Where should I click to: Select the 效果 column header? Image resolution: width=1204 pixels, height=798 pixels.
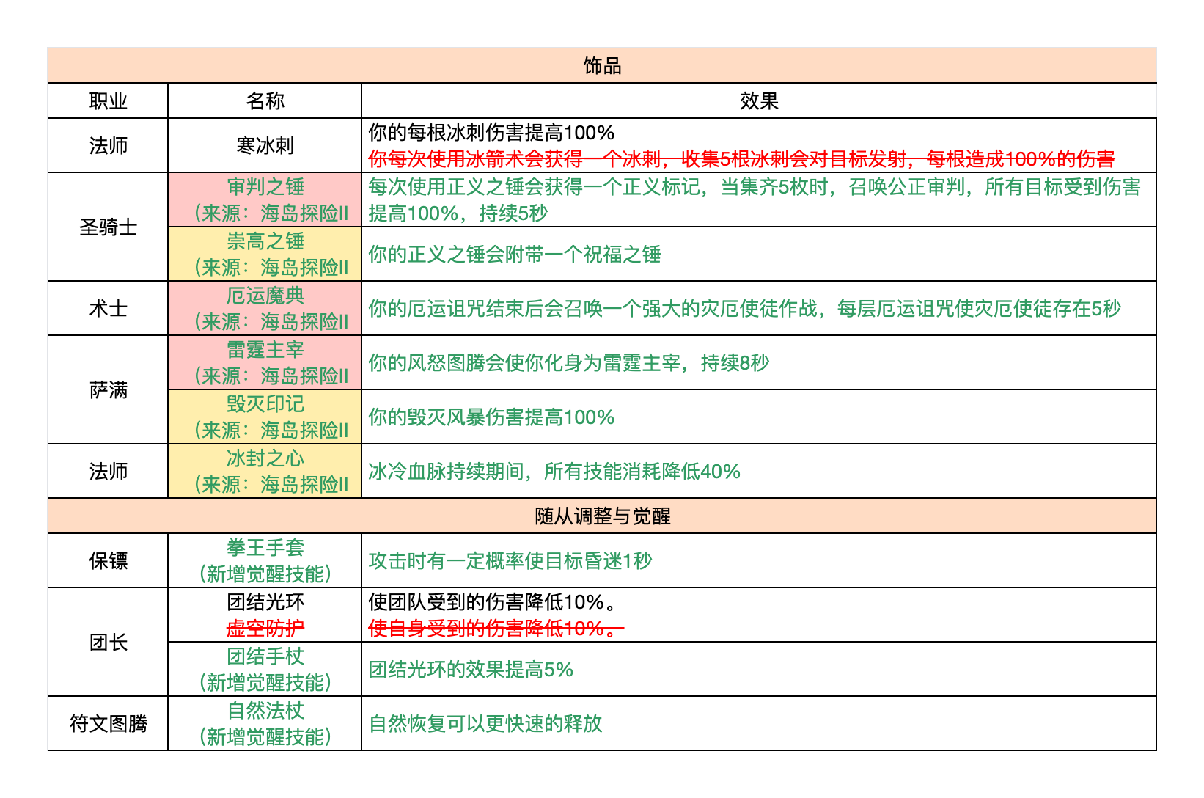758,101
